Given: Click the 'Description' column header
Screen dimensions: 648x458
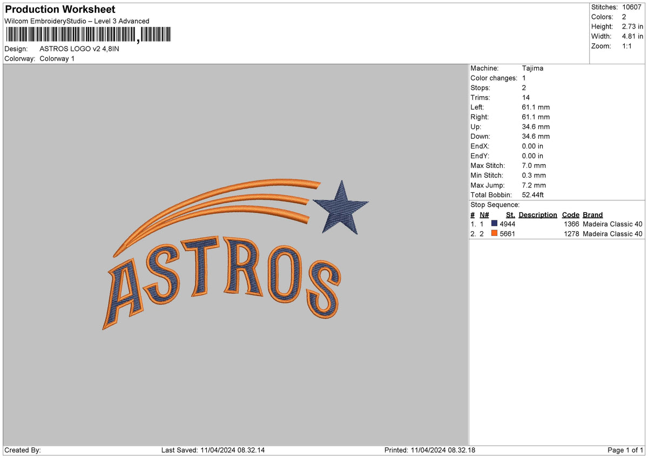Looking at the screenshot, I should [x=538, y=214].
